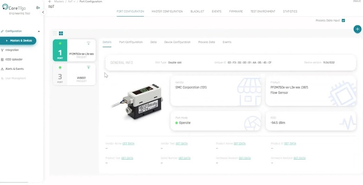The width and height of the screenshot is (363, 185).
Task: Switch to the Master Configuration tab
Action: pyautogui.click(x=167, y=11)
